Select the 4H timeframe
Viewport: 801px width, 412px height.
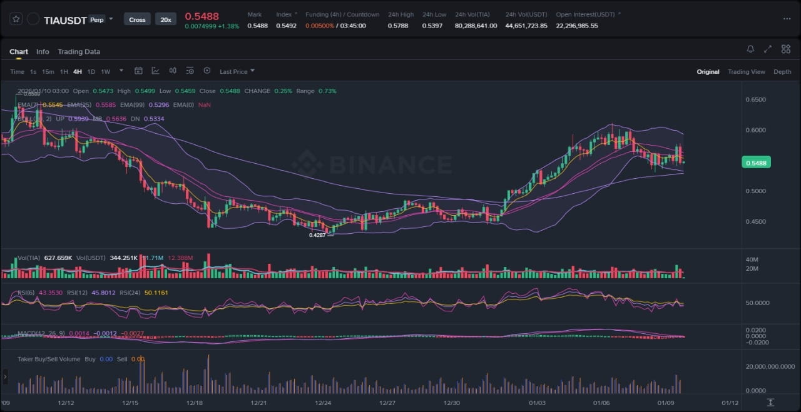click(x=78, y=72)
